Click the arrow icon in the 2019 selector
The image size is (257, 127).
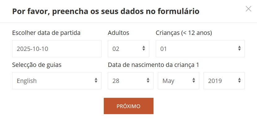click(x=239, y=80)
